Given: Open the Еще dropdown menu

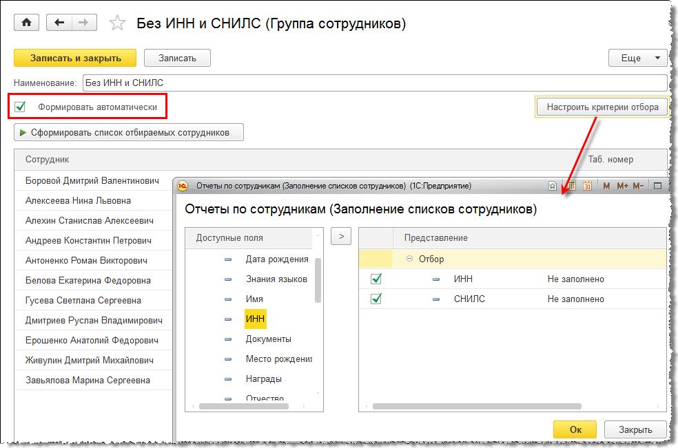Looking at the screenshot, I should (638, 58).
